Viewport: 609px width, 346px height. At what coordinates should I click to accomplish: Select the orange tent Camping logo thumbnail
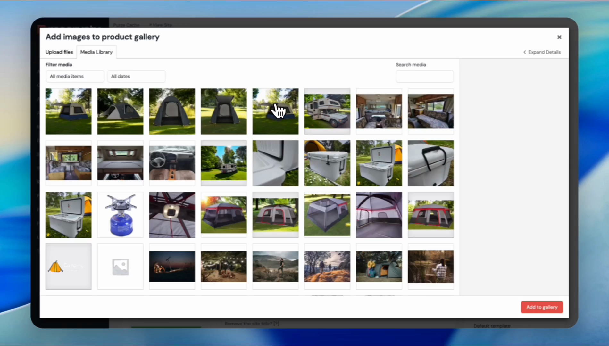tap(68, 267)
